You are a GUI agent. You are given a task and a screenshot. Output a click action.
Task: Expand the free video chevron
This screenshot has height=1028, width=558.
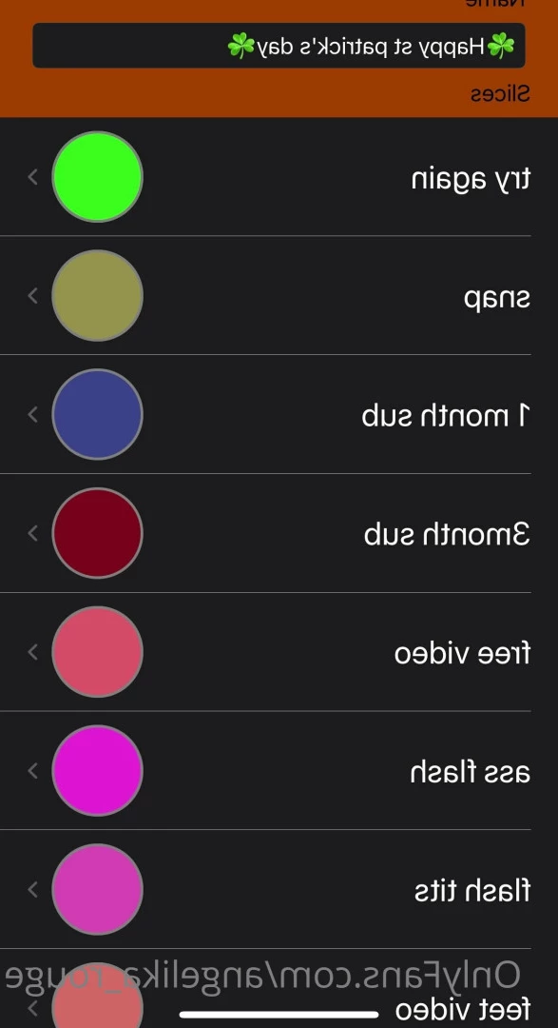[x=32, y=652]
